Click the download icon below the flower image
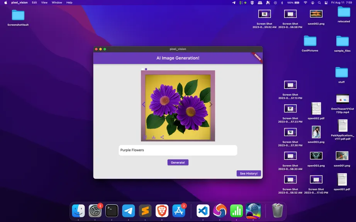This screenshot has width=356, height=222. (154, 137)
